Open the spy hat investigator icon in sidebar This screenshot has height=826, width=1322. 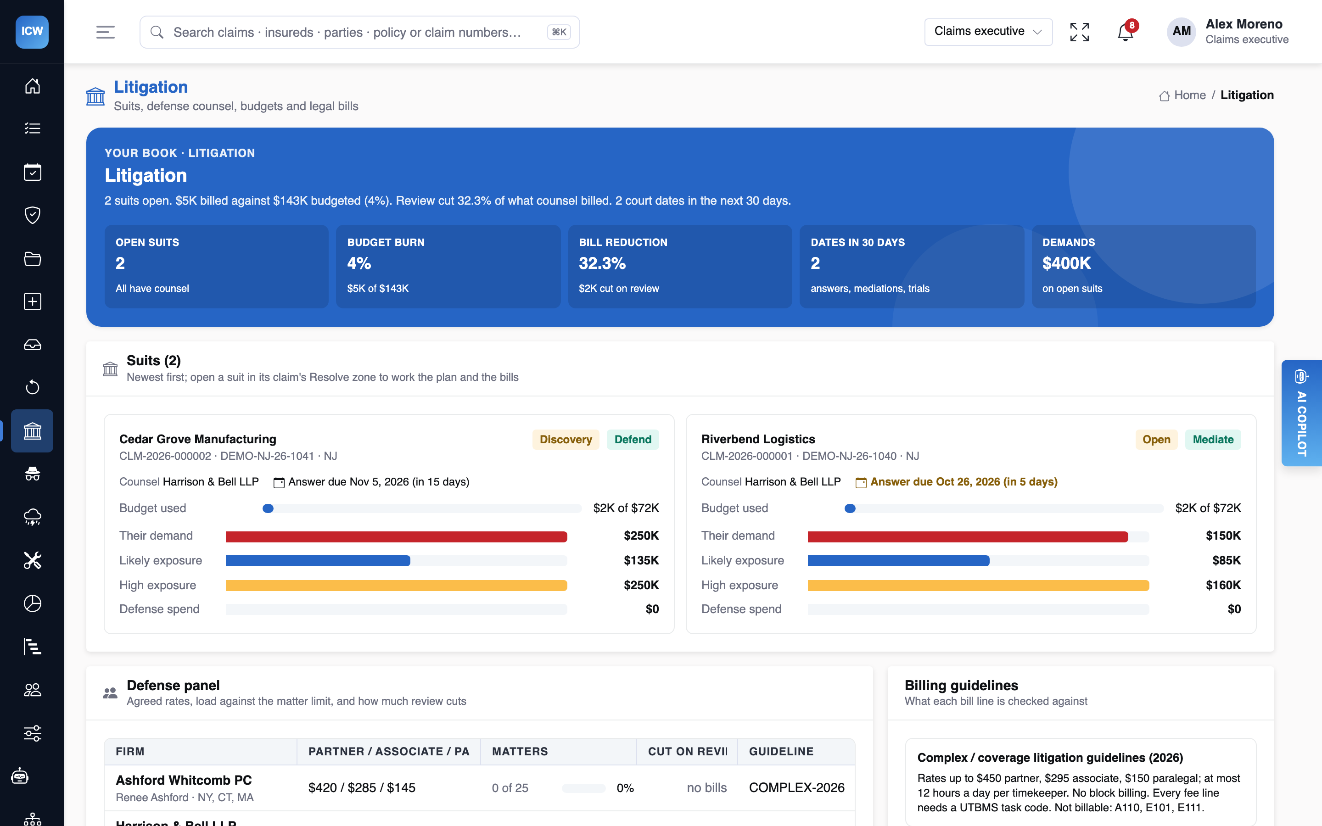point(32,474)
